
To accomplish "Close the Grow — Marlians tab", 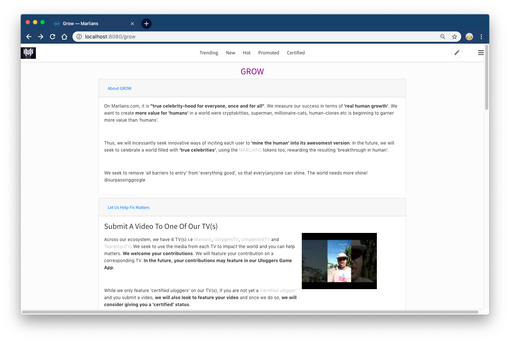I will (x=132, y=24).
